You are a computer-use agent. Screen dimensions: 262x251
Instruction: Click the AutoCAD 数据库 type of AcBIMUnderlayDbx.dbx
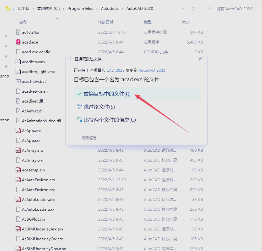160,249
